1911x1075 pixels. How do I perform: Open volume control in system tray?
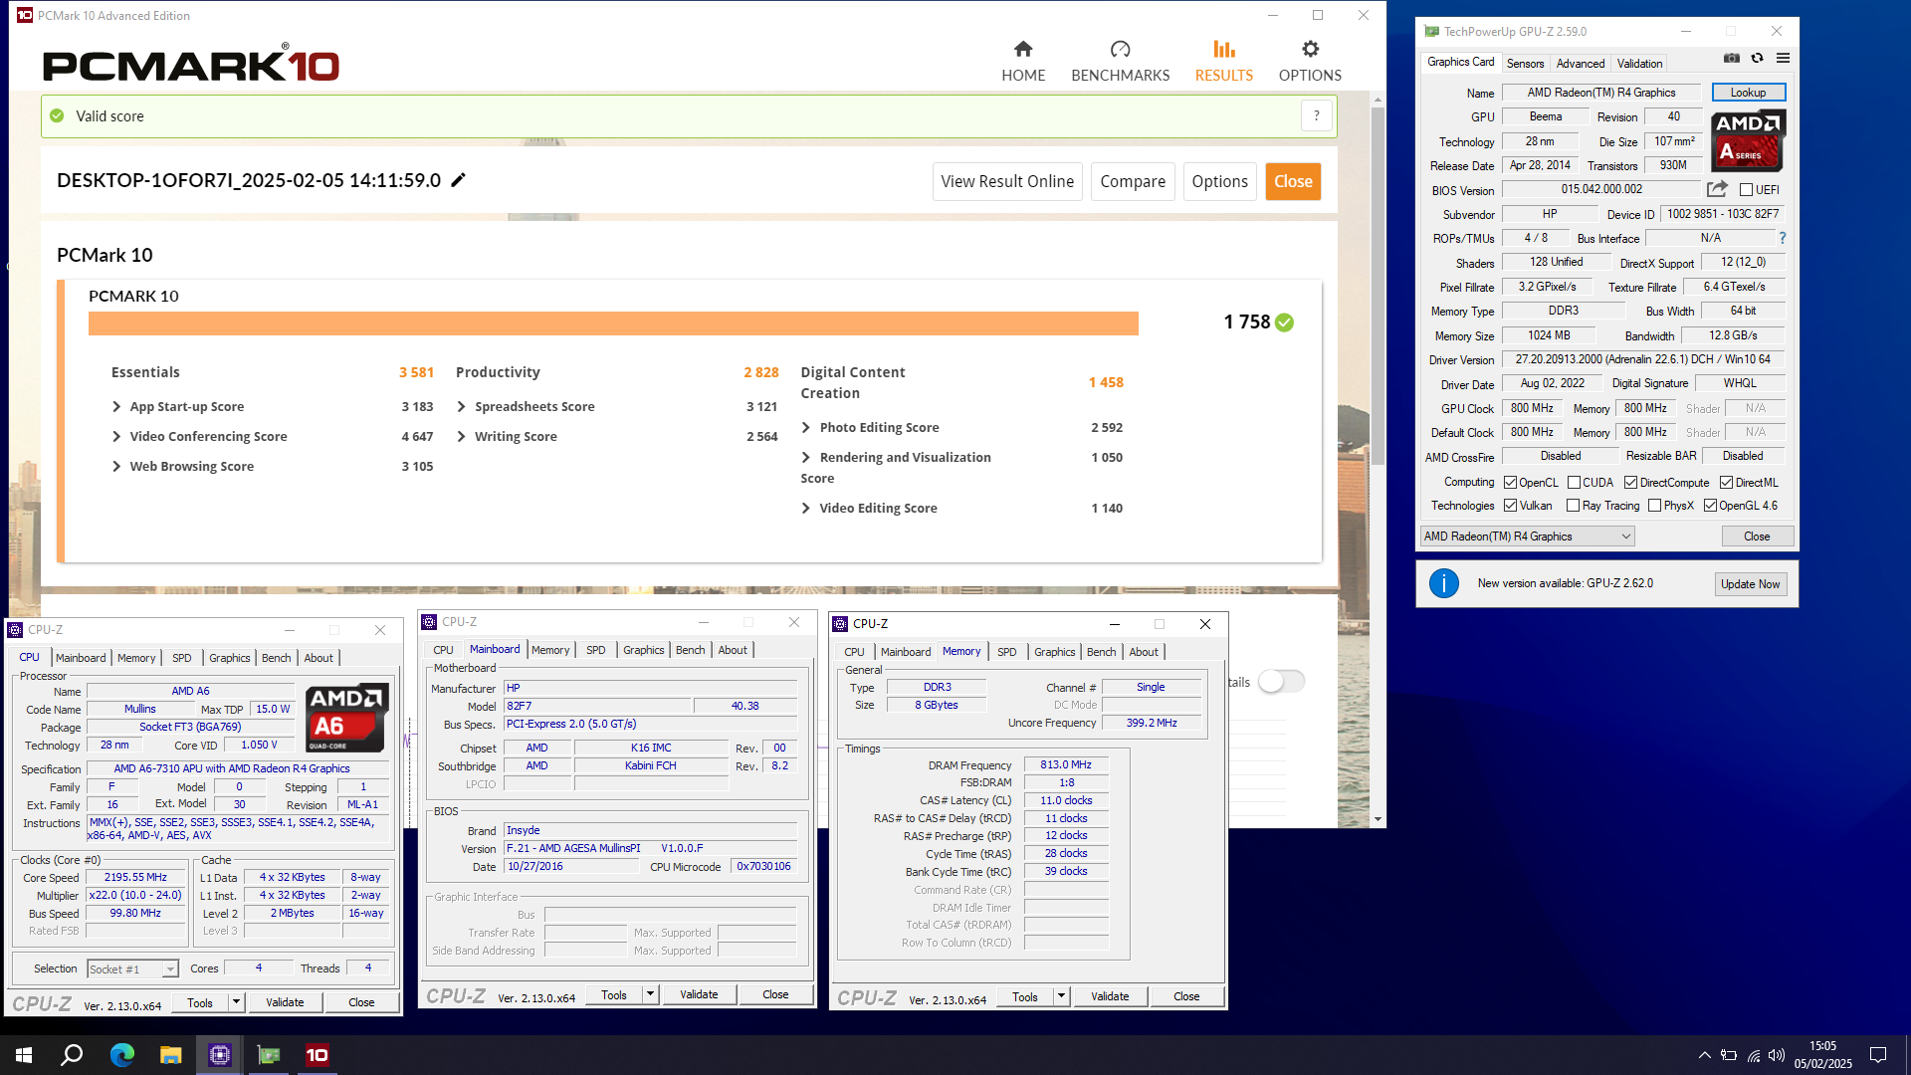point(1777,1055)
